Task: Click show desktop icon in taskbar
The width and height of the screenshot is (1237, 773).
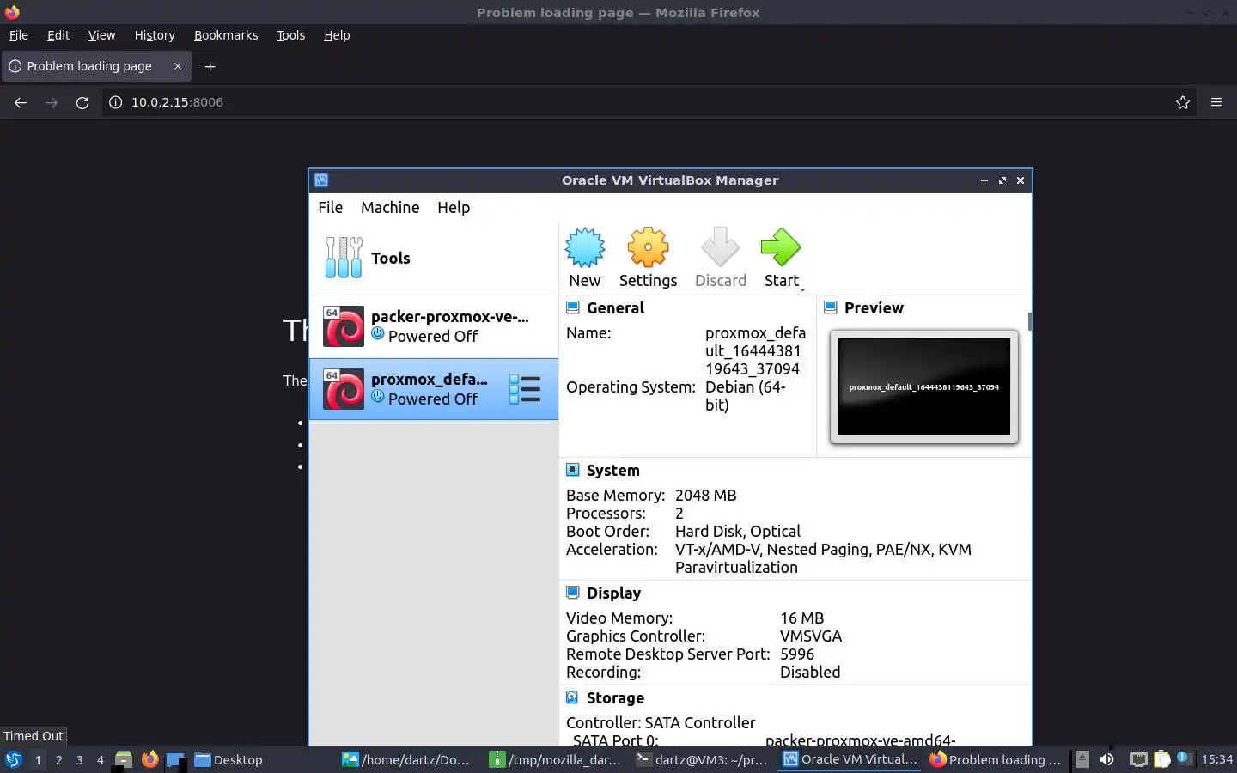Action: tap(176, 760)
